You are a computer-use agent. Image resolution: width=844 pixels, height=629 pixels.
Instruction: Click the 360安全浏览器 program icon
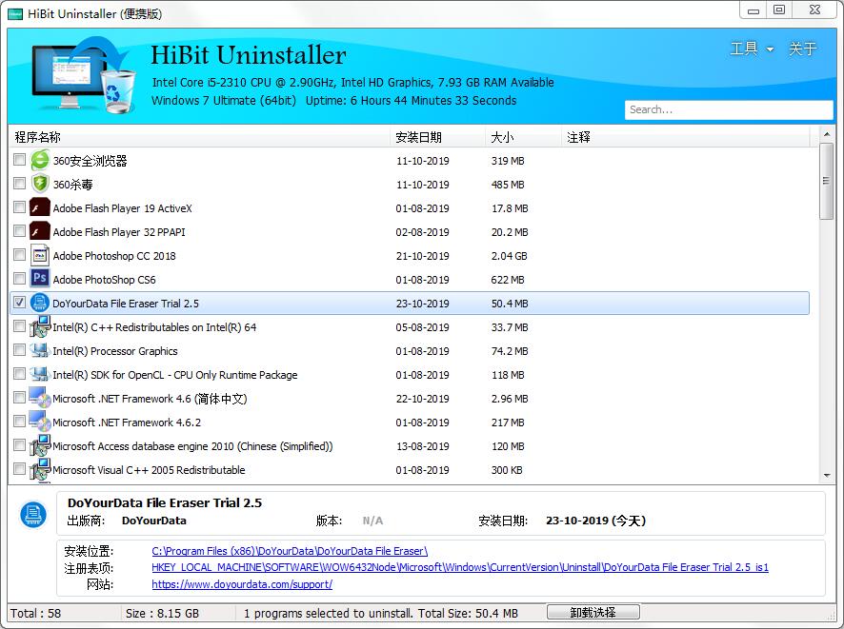[x=40, y=160]
